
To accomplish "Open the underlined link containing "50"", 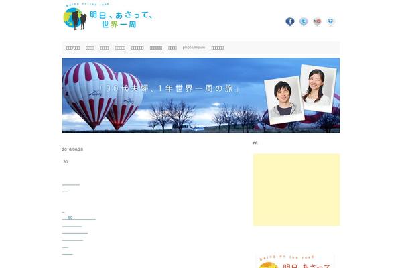I will [79, 218].
